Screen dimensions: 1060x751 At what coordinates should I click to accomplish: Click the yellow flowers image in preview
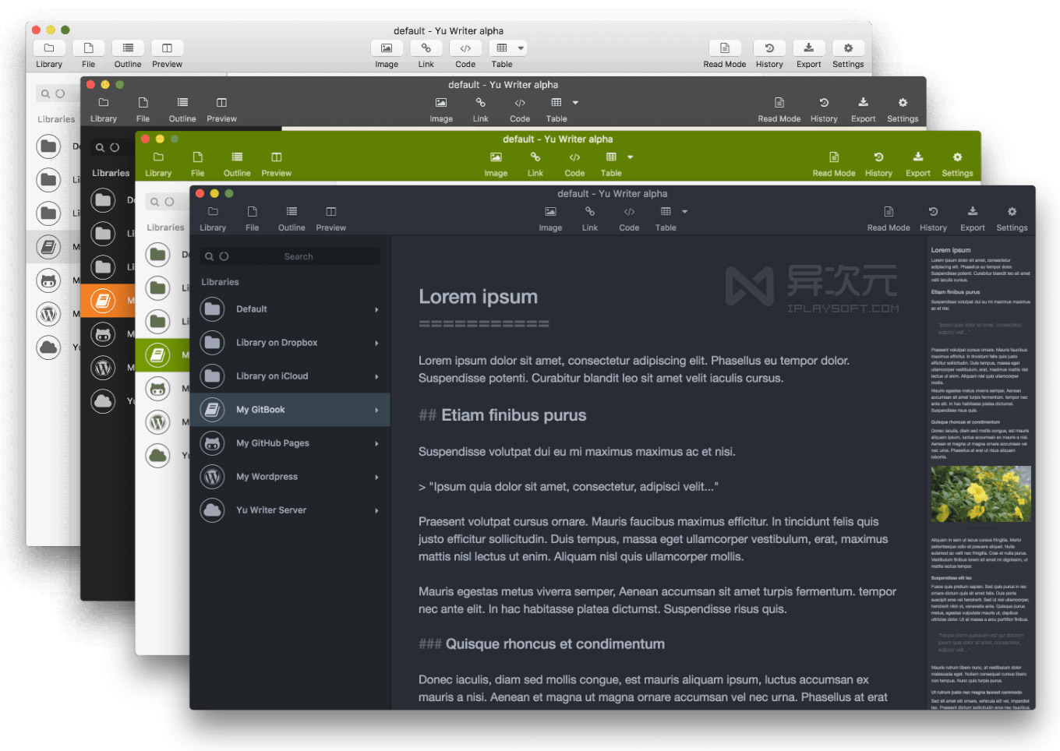coord(980,493)
